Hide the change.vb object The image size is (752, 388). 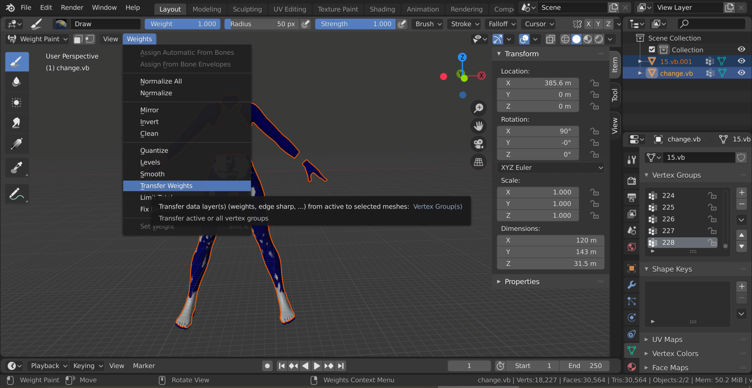pos(741,73)
